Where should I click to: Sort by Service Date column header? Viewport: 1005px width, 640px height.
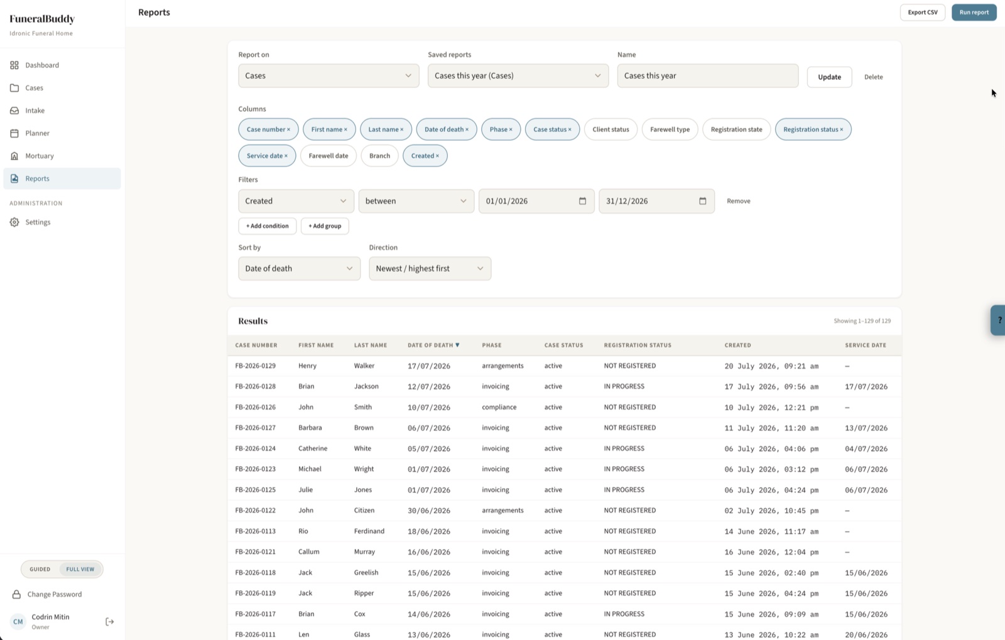[x=866, y=345]
